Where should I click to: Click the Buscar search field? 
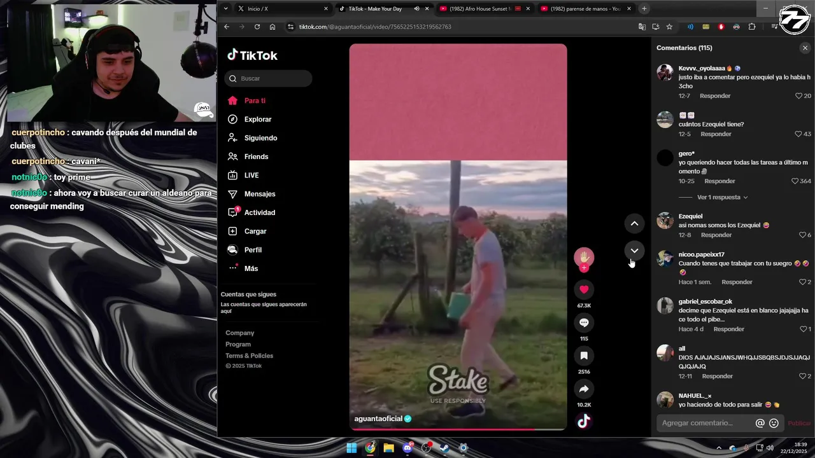coord(268,78)
